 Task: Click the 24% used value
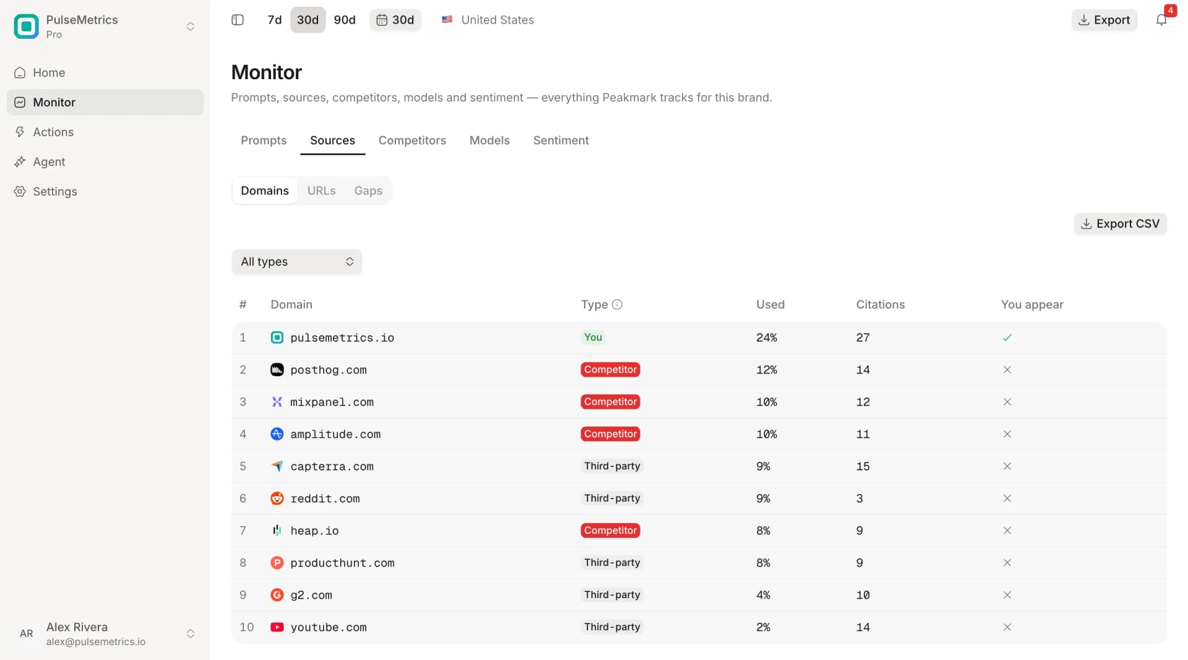[x=767, y=338]
